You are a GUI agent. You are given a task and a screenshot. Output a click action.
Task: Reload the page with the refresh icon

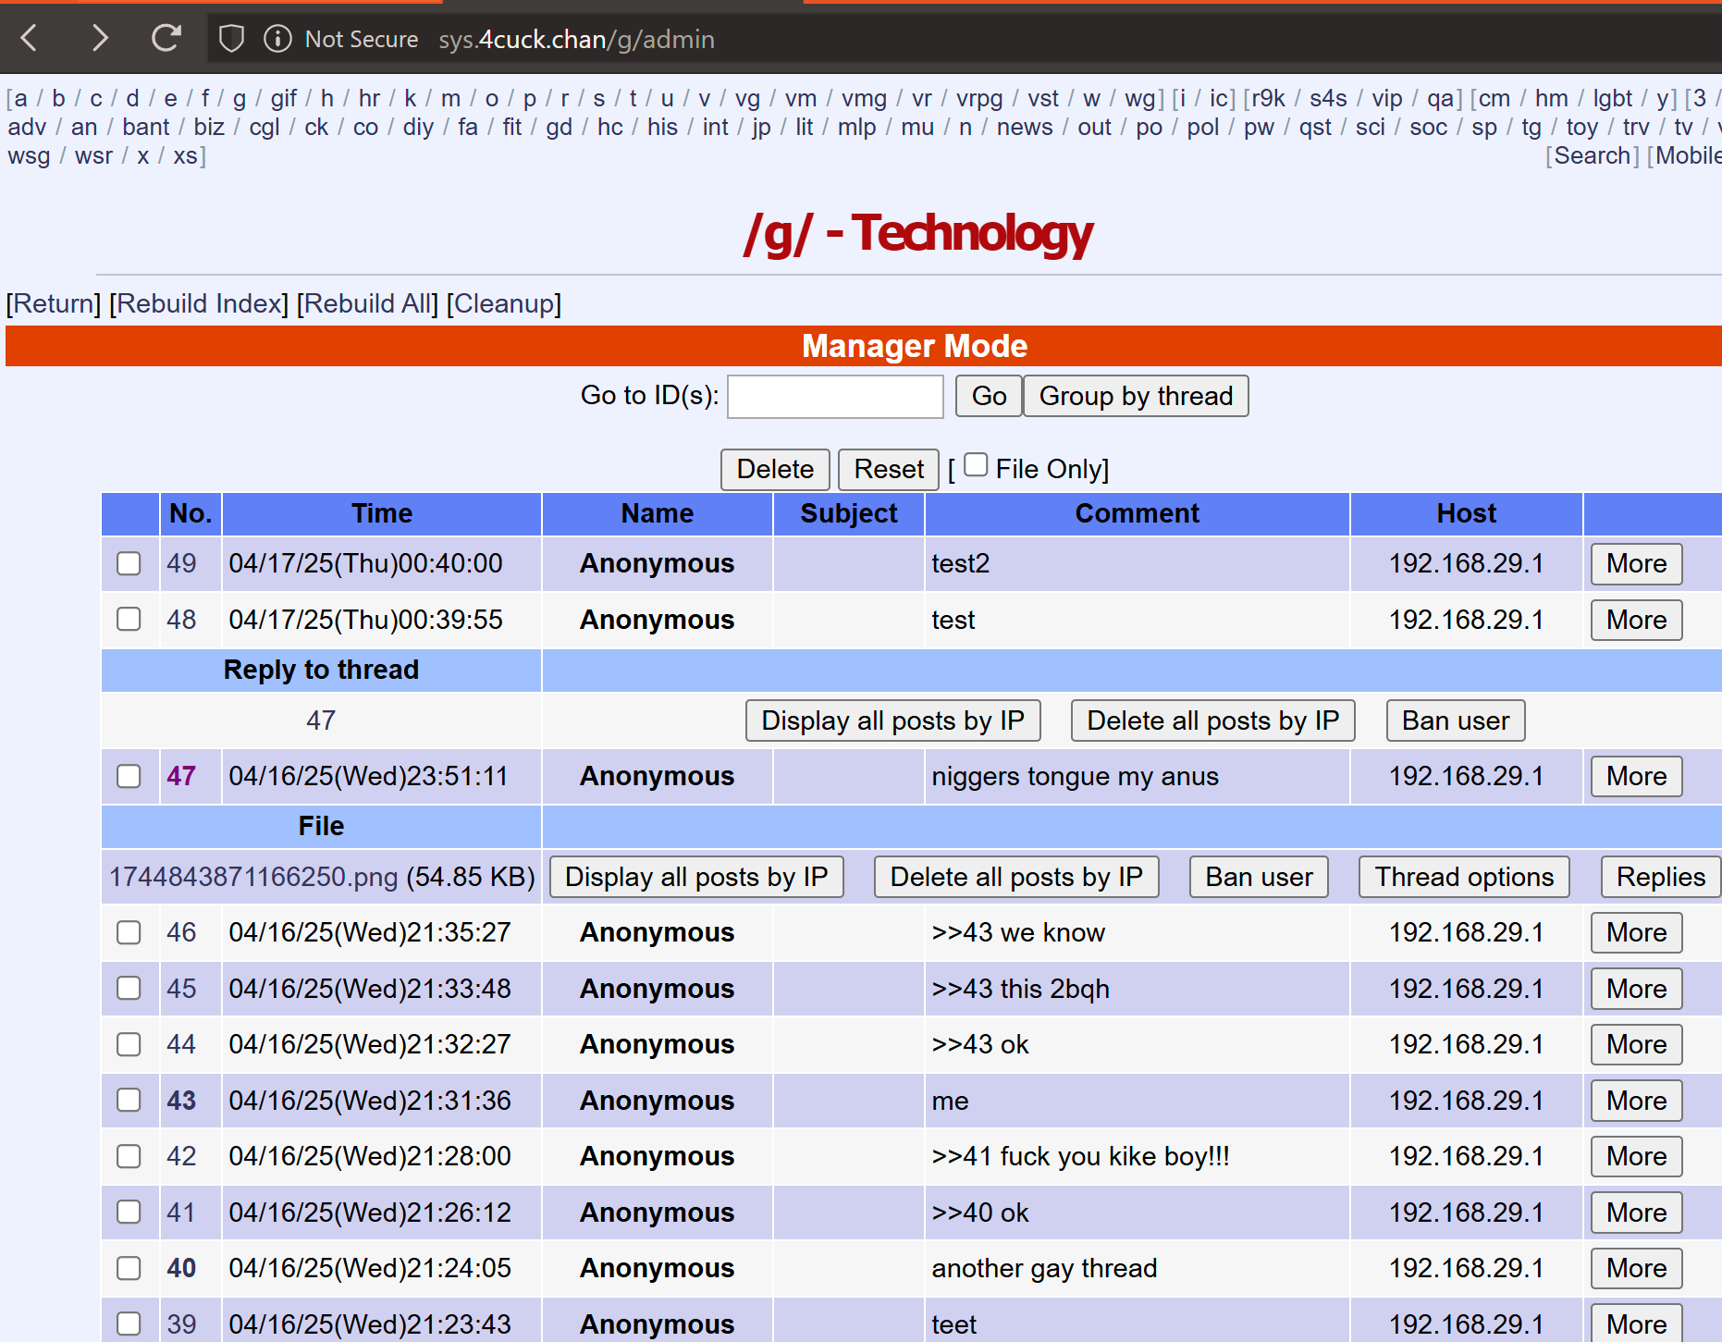click(166, 39)
